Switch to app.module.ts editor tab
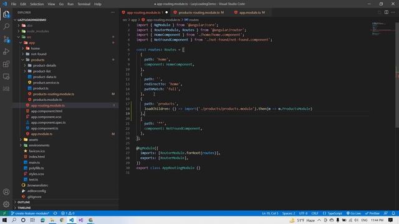Viewport: 399px width, 224px height. pyautogui.click(x=250, y=12)
